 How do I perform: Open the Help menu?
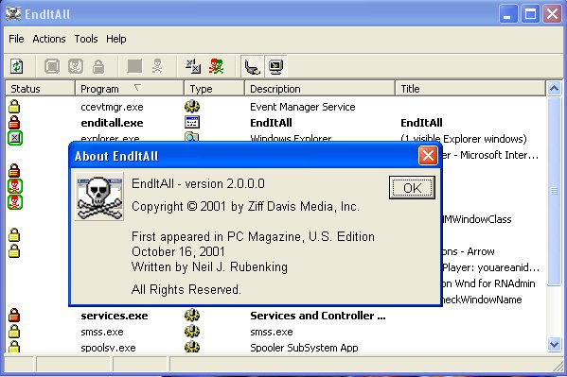tap(116, 39)
